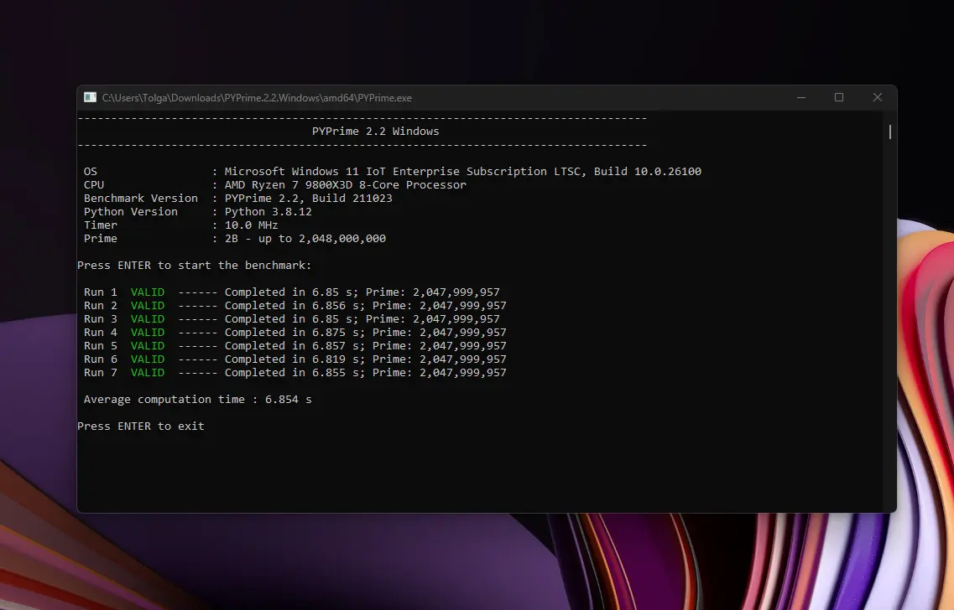Select the 'PYPrime 2.2 Windows' header text
Image resolution: width=954 pixels, height=610 pixels.
point(375,132)
